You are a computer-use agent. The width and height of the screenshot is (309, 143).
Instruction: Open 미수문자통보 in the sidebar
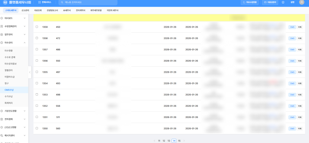pyautogui.click(x=11, y=63)
